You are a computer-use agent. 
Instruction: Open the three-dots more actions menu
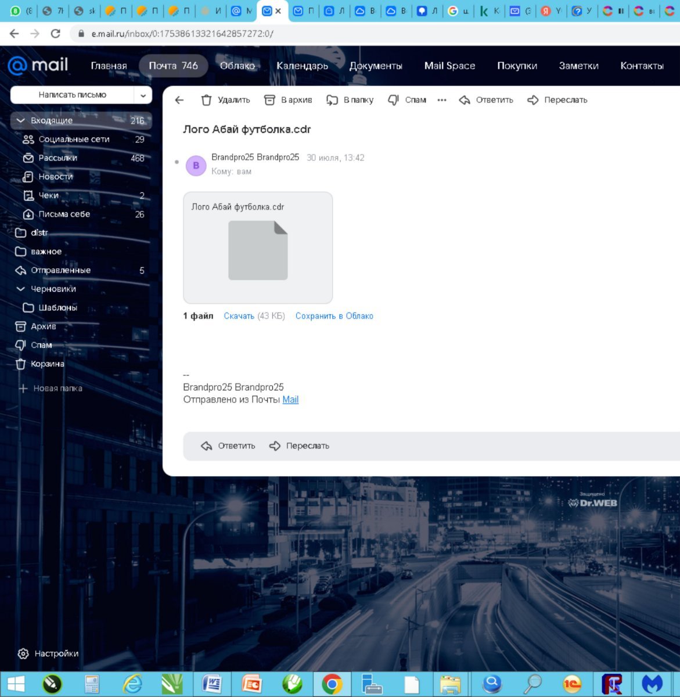pyautogui.click(x=442, y=100)
